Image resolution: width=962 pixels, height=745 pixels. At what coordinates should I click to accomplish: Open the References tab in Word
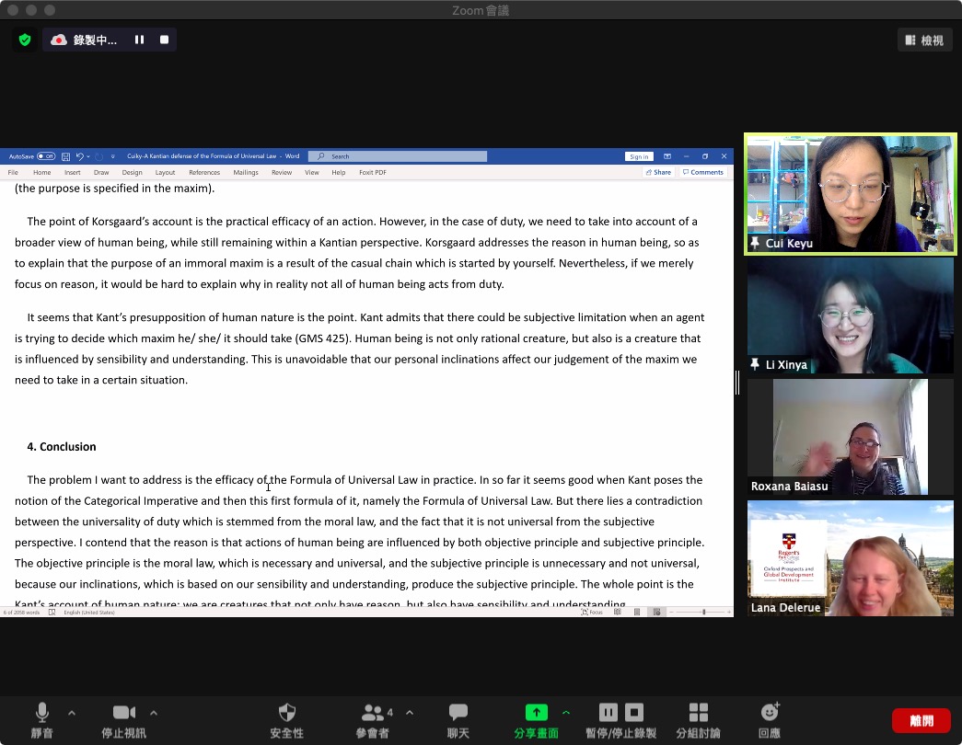(x=204, y=172)
